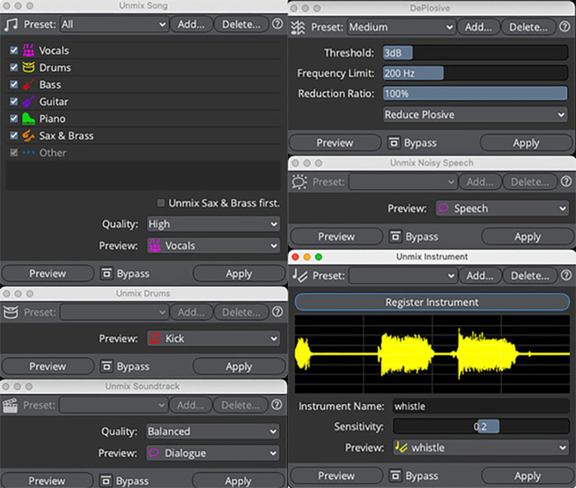576x488 pixels.
Task: Click the Vocals instrument icon in the list
Action: pos(29,50)
